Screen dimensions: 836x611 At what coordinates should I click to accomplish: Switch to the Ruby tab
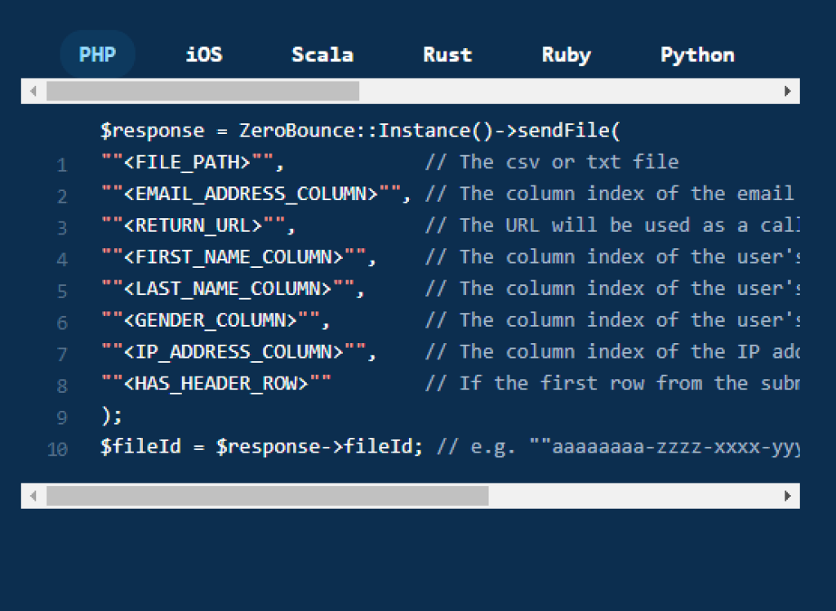click(x=566, y=55)
